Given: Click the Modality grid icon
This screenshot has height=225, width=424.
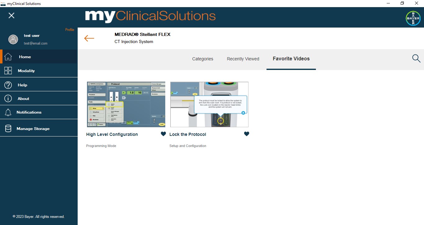Looking at the screenshot, I should point(8,71).
